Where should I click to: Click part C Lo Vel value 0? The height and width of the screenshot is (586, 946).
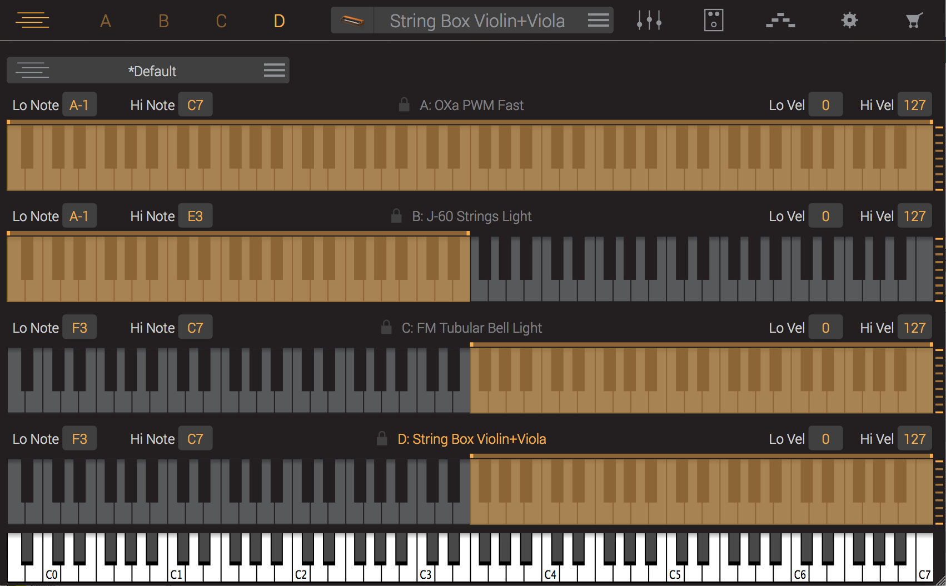click(825, 327)
